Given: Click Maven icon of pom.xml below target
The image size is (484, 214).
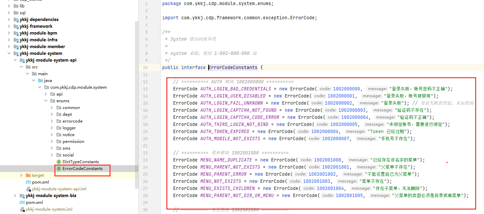Looking at the screenshot, I should pos(28,182).
